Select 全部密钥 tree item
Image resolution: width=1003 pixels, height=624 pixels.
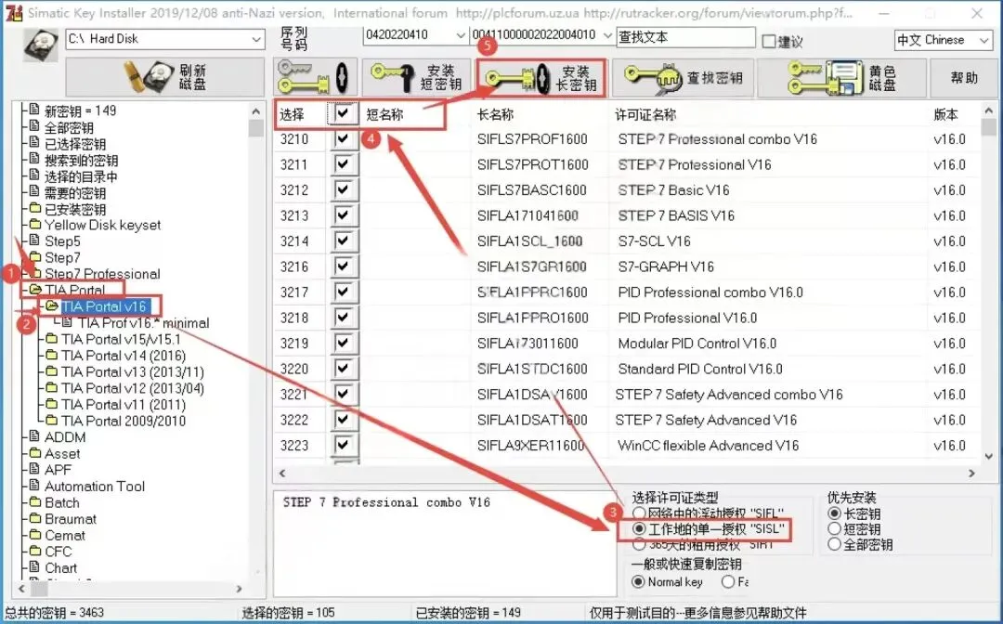point(69,127)
